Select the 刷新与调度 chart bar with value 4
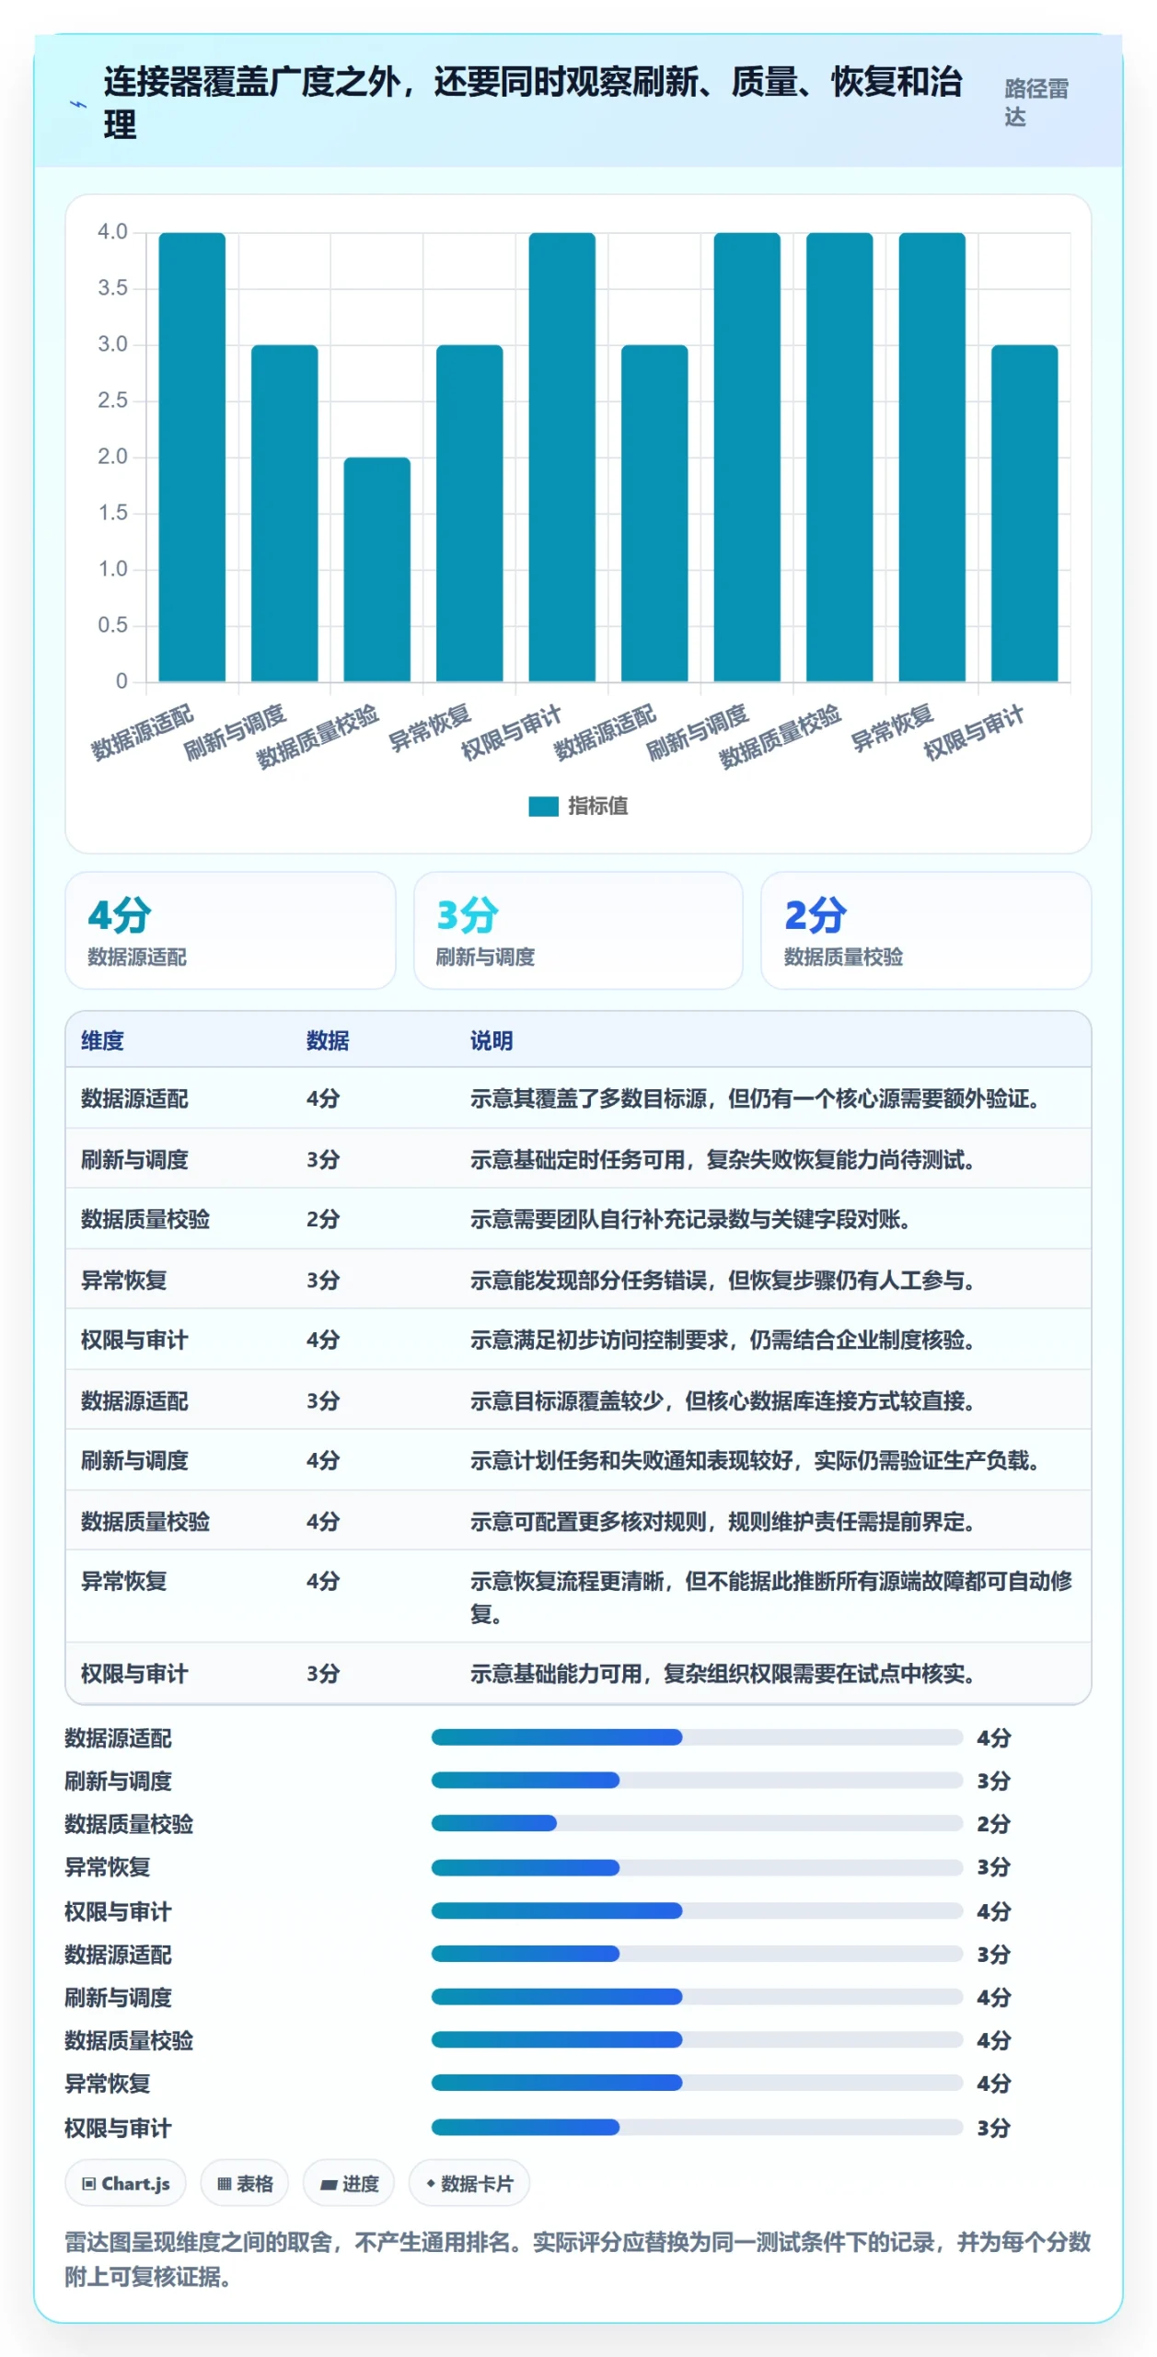Screen dimensions: 1157x2357 tap(747, 457)
